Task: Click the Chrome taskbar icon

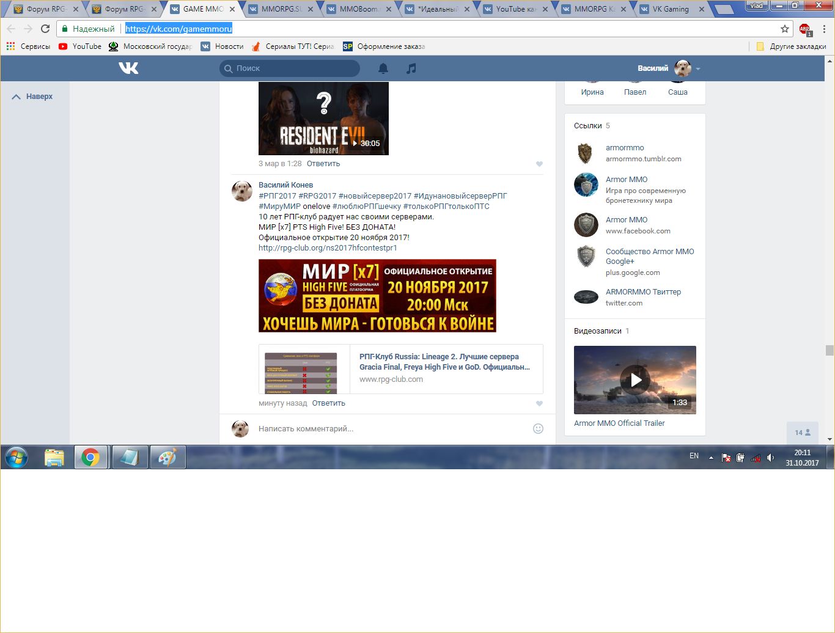Action: (x=90, y=457)
